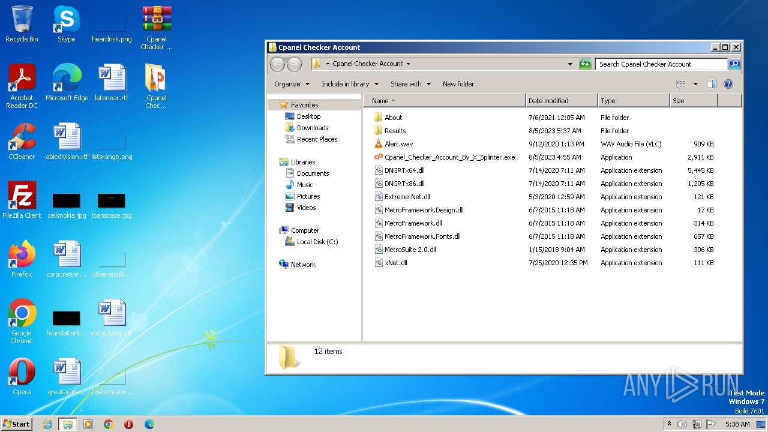This screenshot has height=432, width=768.
Task: Open the Opera desktop shortcut
Action: click(x=22, y=377)
